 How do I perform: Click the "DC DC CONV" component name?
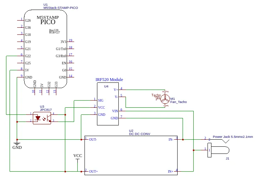pos(140,134)
